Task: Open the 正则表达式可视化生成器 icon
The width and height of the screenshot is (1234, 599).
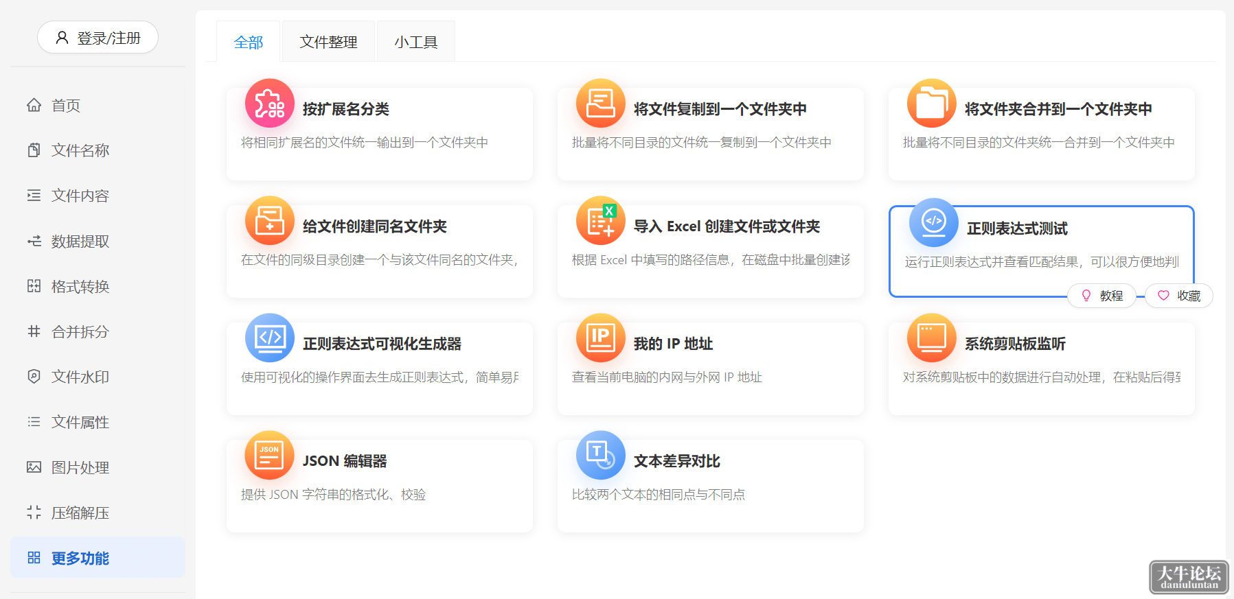Action: tap(270, 338)
